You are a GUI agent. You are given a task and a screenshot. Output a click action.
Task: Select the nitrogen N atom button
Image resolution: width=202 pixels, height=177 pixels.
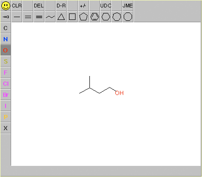[x=6, y=39]
